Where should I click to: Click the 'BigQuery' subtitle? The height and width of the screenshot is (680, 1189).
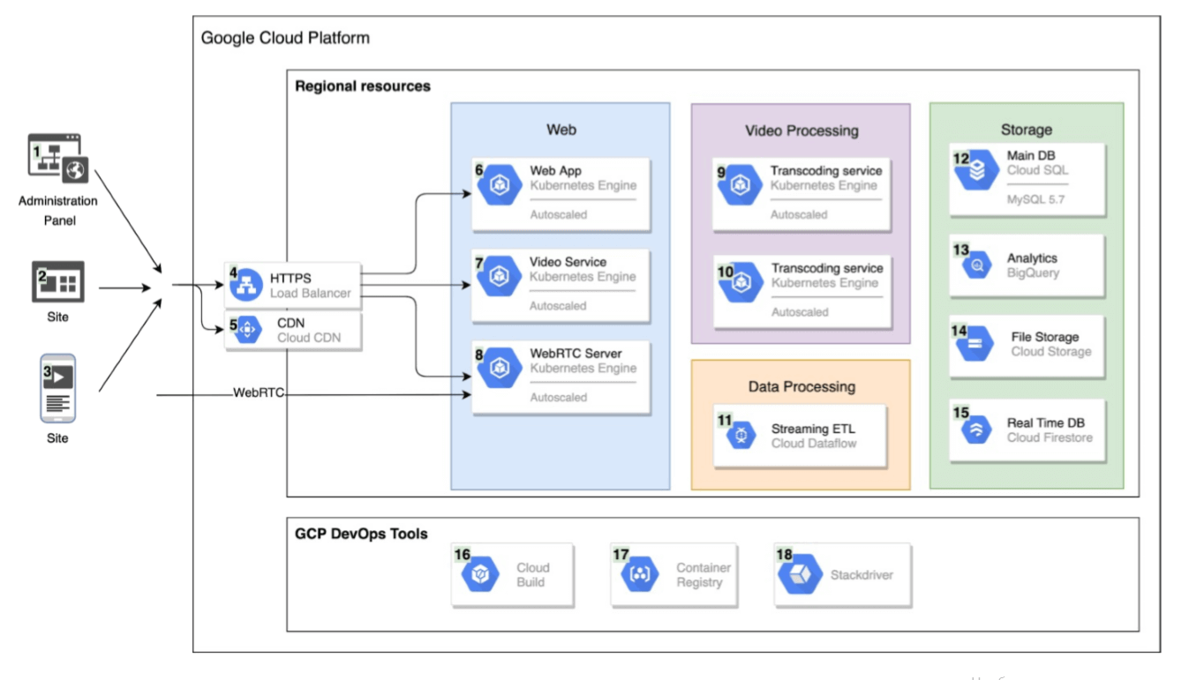(x=1033, y=273)
